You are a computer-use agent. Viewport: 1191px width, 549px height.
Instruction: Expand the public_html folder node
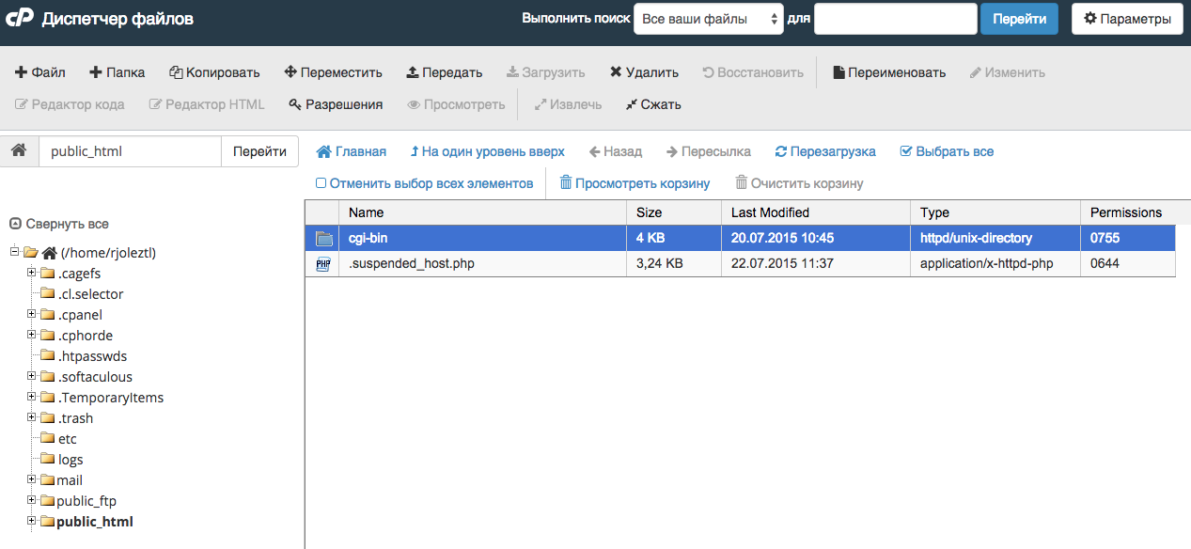pos(31,521)
